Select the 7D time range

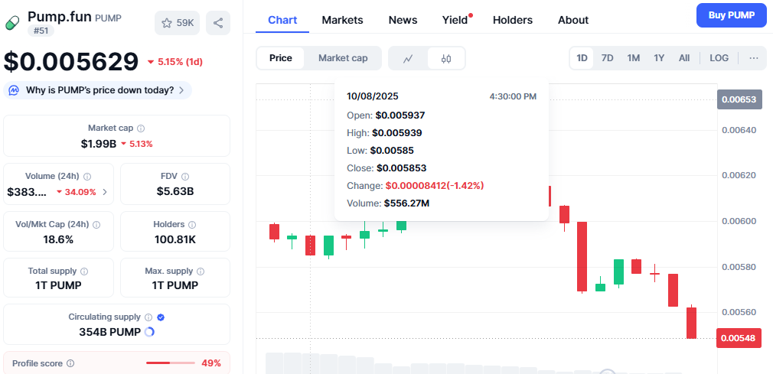(607, 58)
